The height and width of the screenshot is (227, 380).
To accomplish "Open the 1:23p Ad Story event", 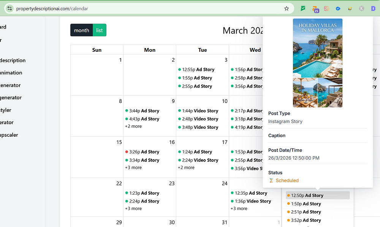I will [x=142, y=193].
